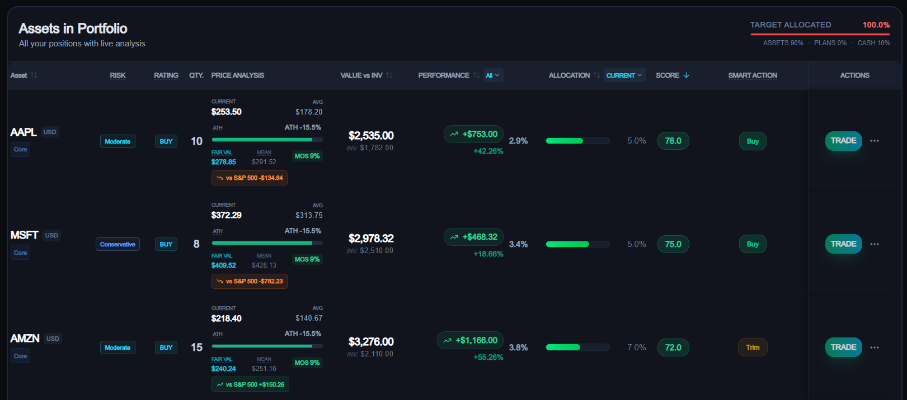Click AMZN fair value $240.24

(x=224, y=369)
